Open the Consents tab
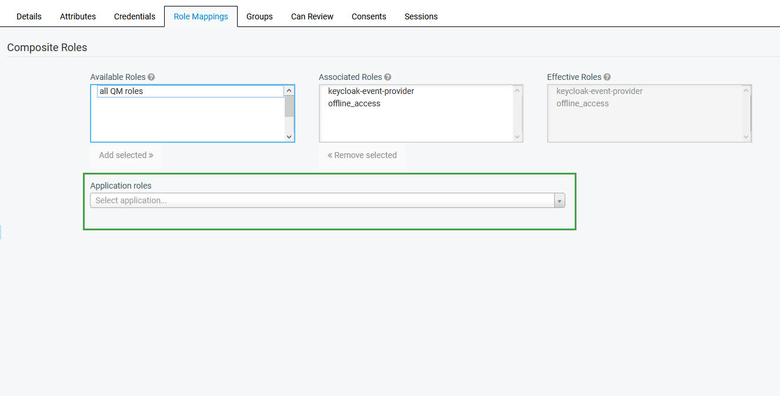This screenshot has height=396, width=780. pyautogui.click(x=369, y=16)
